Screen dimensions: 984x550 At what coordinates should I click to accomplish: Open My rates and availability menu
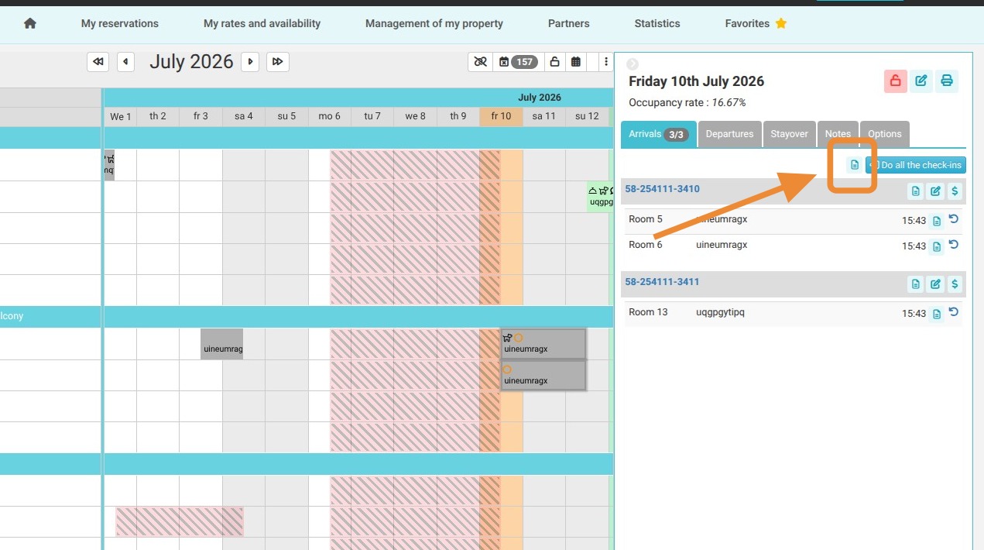[x=262, y=23]
